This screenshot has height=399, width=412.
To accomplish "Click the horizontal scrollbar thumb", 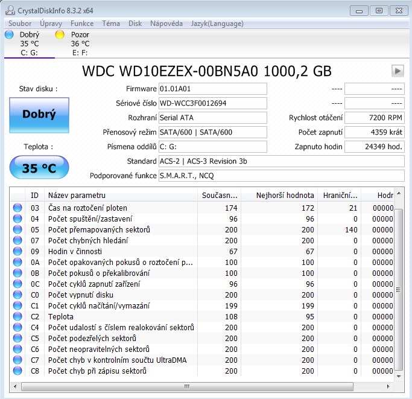I will point(187,386).
